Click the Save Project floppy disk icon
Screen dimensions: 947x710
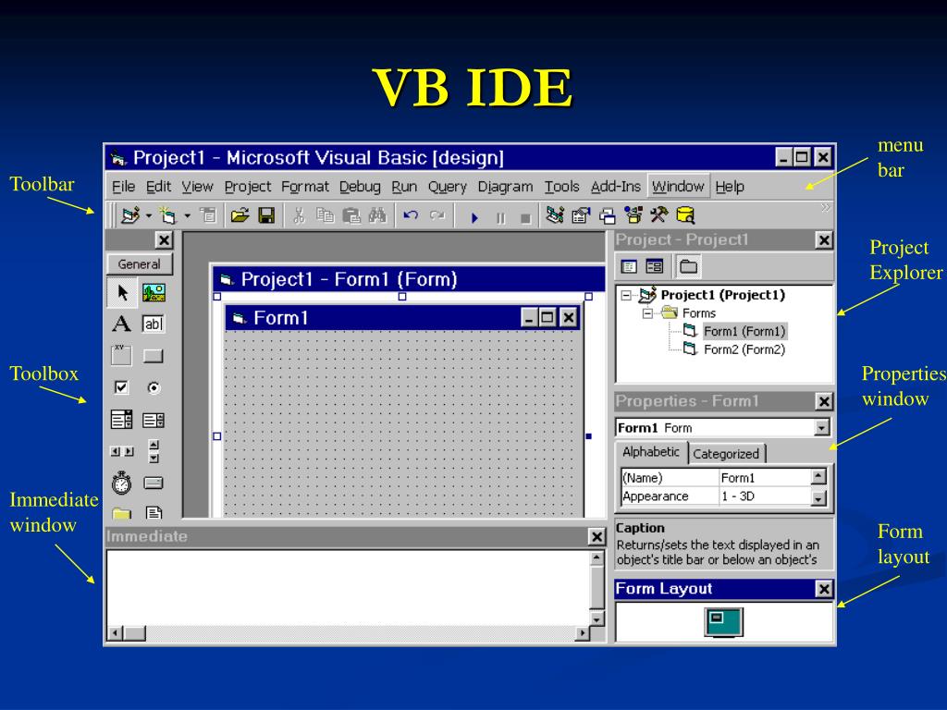[x=266, y=214]
